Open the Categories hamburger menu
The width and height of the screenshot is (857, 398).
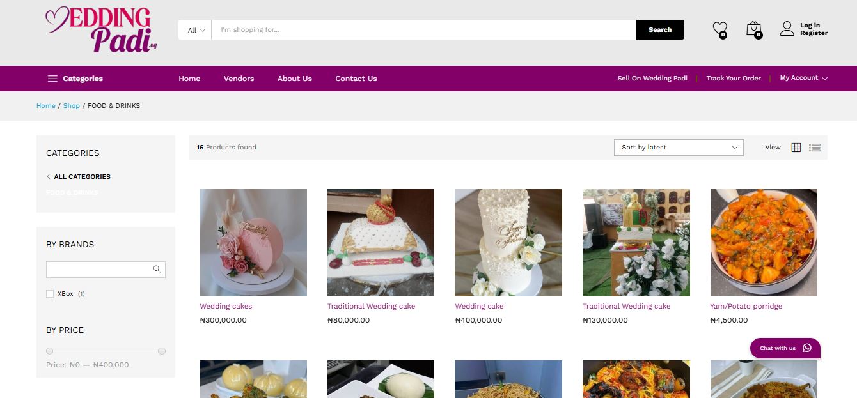[x=52, y=79]
